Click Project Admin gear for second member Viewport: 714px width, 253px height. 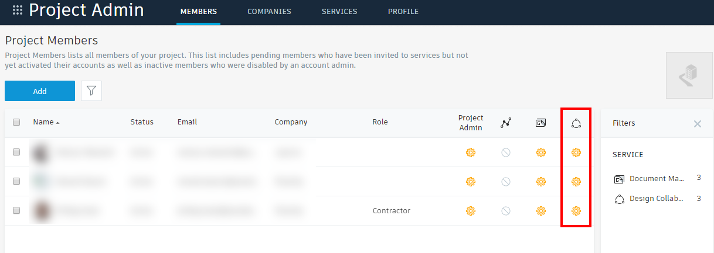point(470,182)
